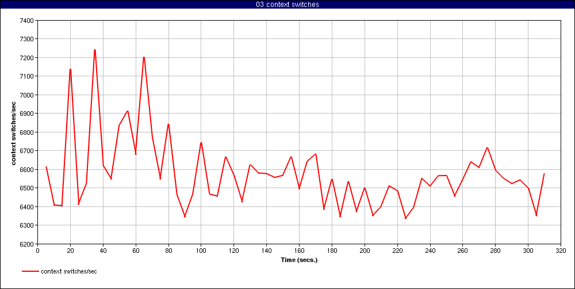
Task: Click the y-axis label 6300
Action: tap(28, 226)
